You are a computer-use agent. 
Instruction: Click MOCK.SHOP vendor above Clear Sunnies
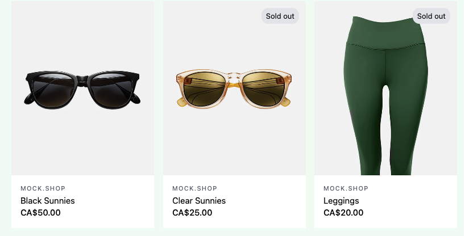click(x=195, y=188)
